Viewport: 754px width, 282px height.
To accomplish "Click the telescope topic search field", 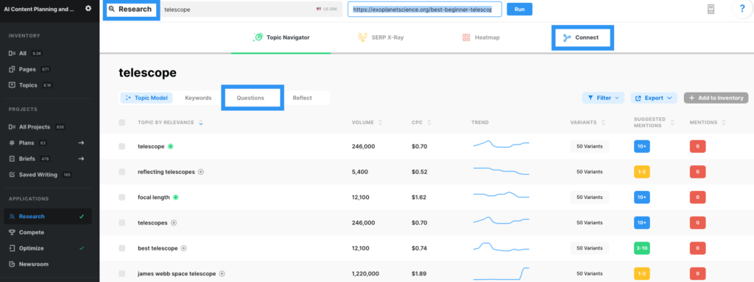I will [251, 9].
